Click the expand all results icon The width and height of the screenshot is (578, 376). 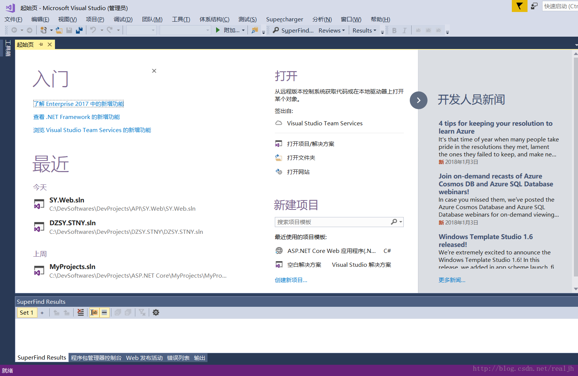click(x=118, y=312)
